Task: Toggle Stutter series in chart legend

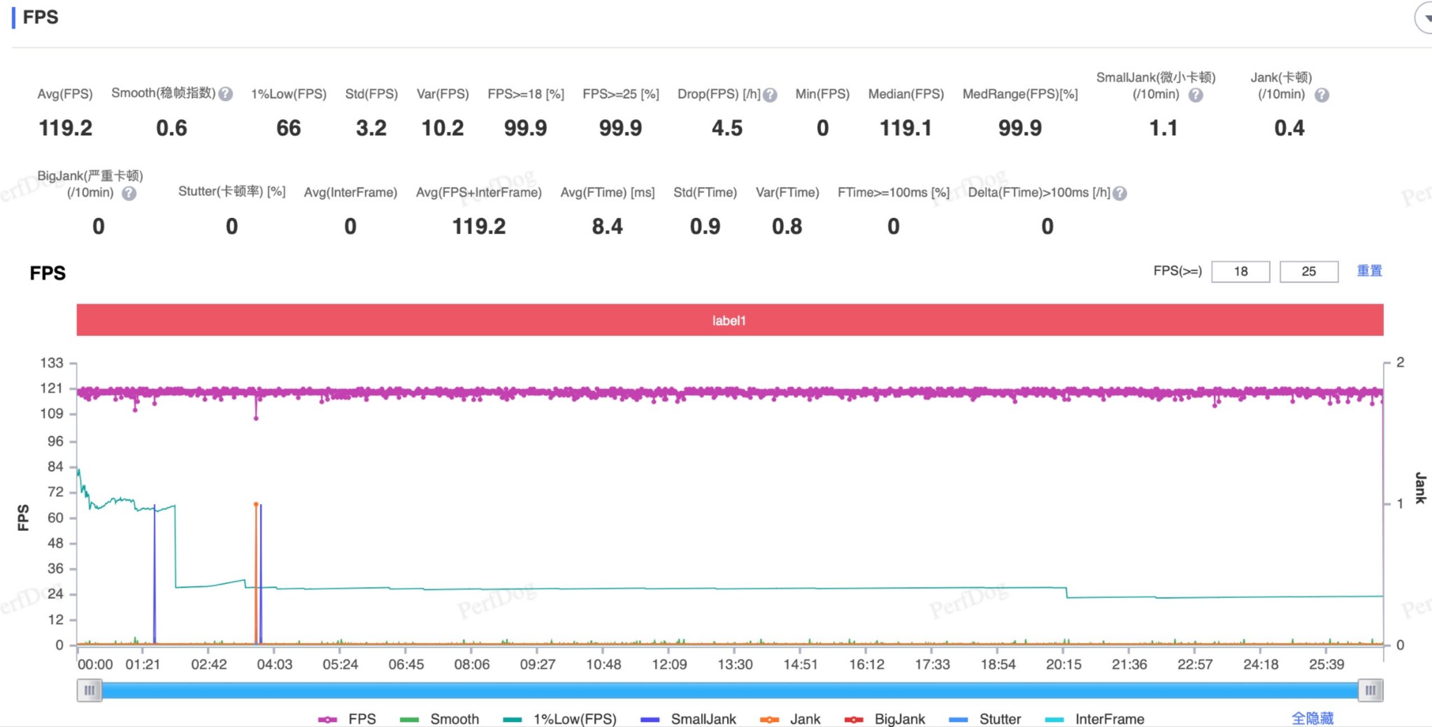Action: coord(985,719)
